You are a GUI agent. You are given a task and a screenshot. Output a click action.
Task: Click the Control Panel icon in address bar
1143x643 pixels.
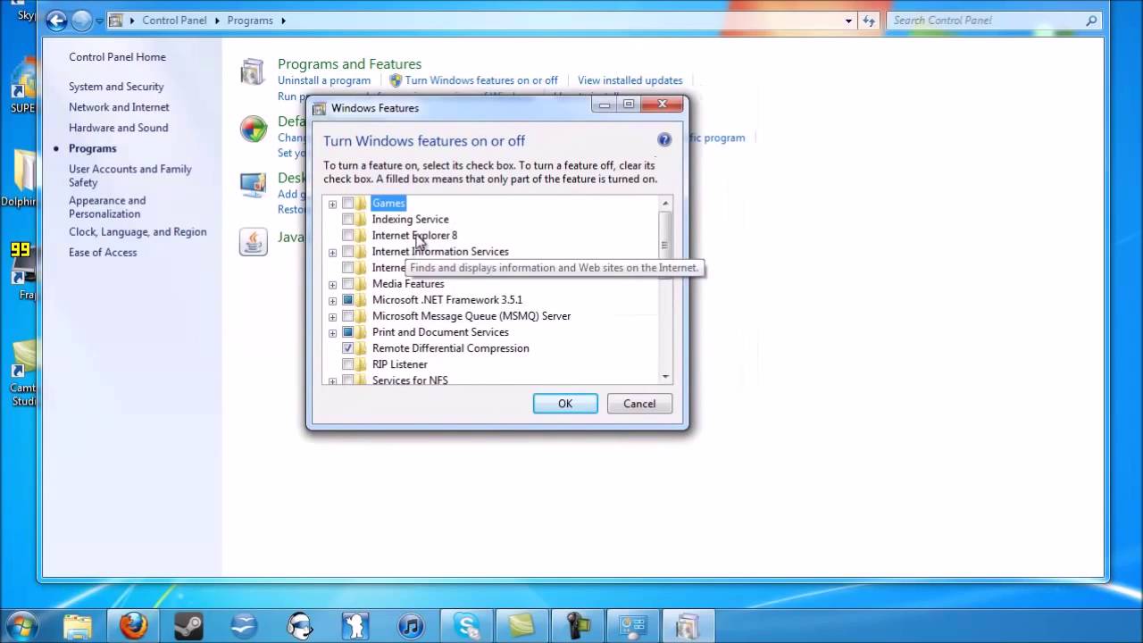click(x=115, y=20)
